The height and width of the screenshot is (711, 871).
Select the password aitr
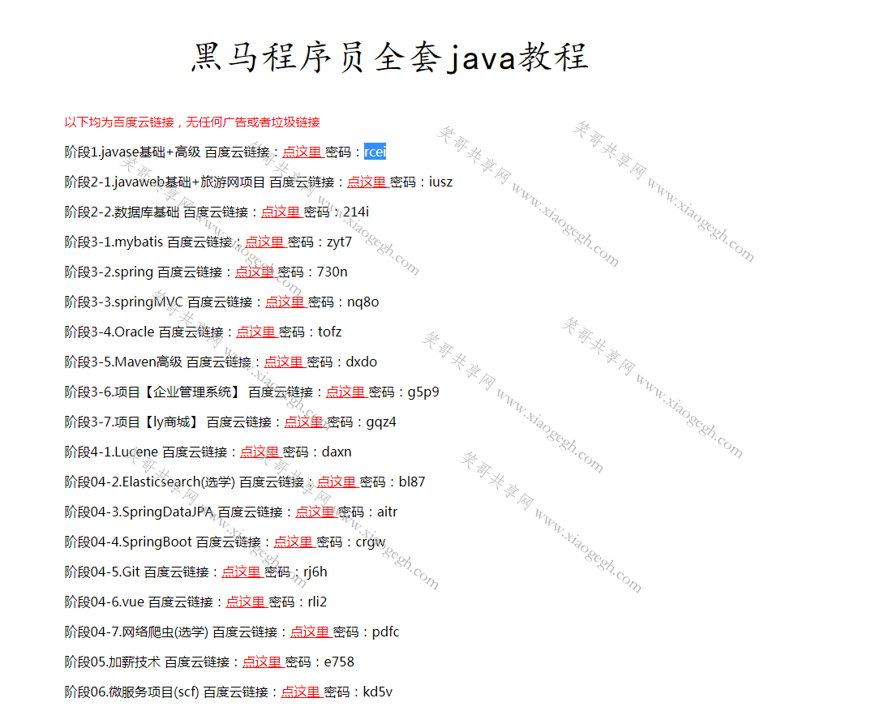pyautogui.click(x=387, y=512)
